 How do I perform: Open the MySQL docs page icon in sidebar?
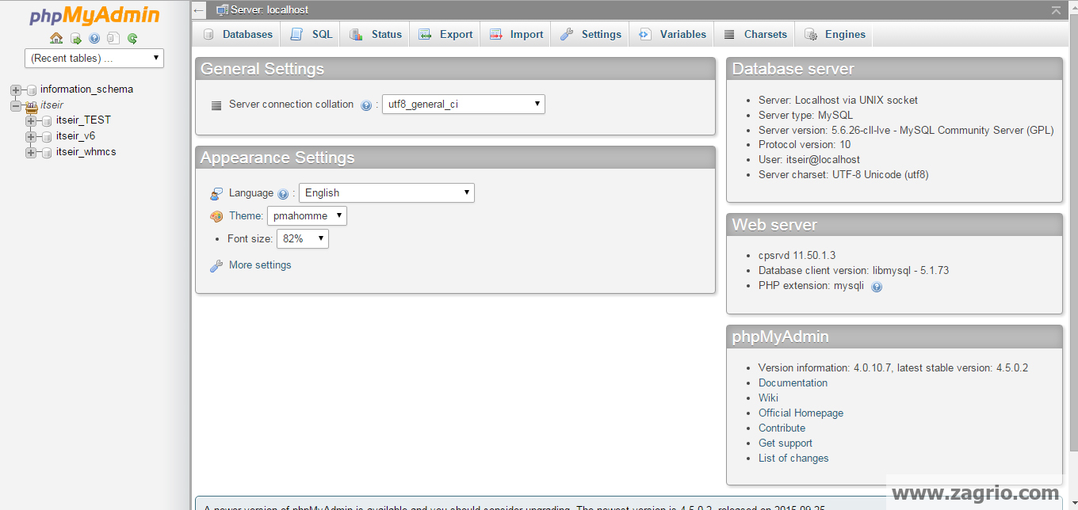point(113,38)
